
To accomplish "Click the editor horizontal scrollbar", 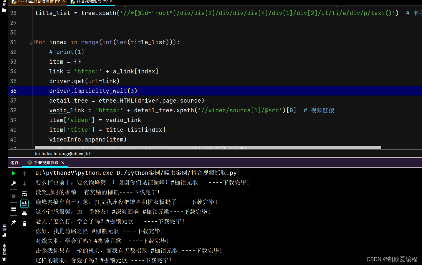I will [208, 147].
